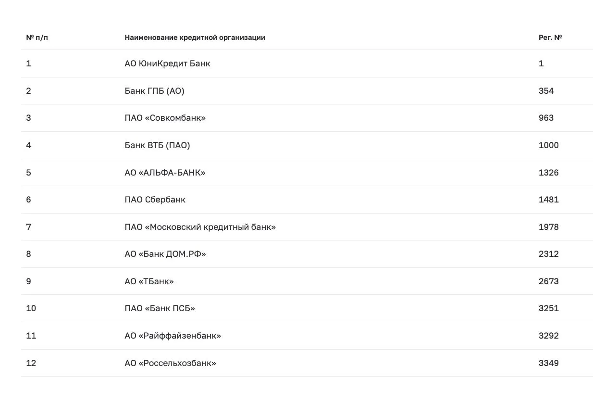The height and width of the screenshot is (404, 593).
Task: Click the "Наименование кредитной организации" column header
Action: point(195,38)
